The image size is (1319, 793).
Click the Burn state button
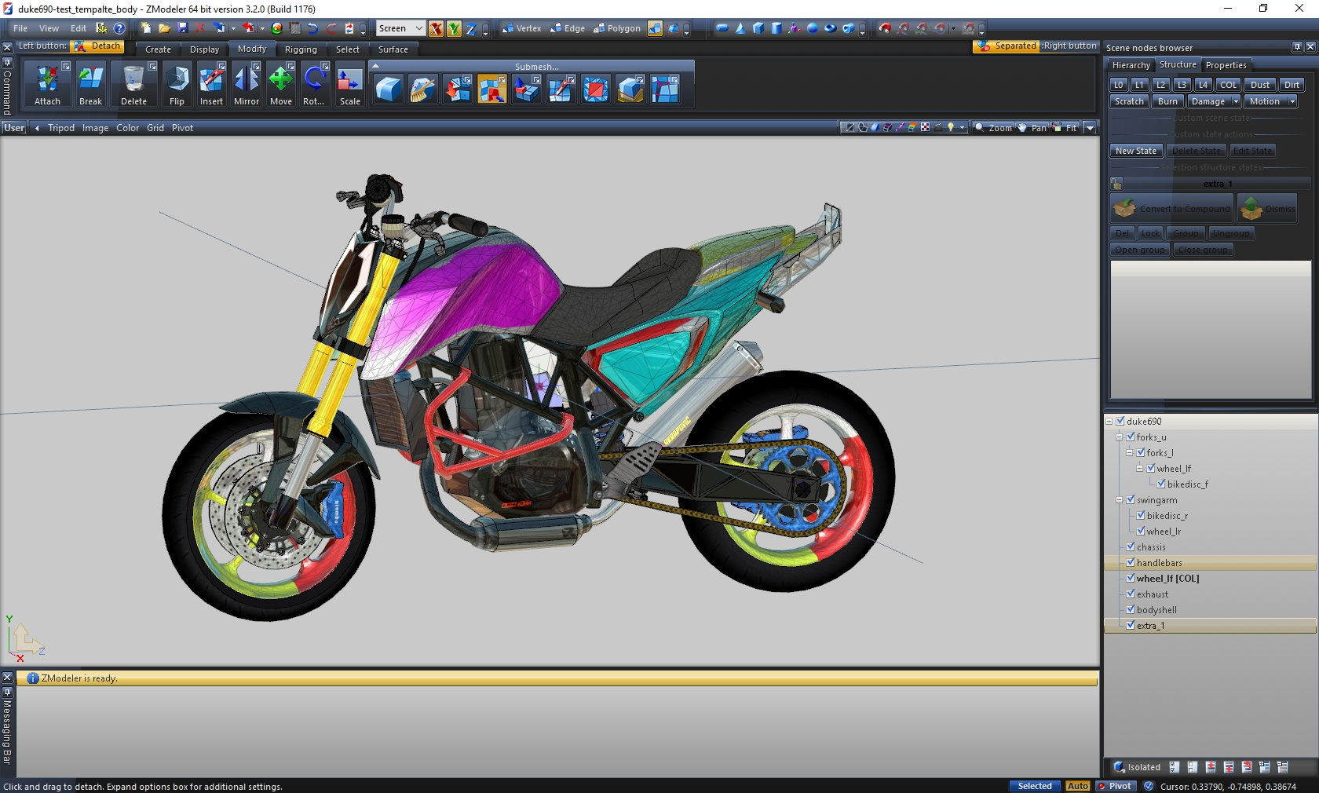click(x=1168, y=101)
